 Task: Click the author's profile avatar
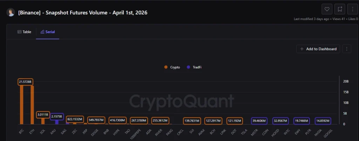(x=11, y=13)
